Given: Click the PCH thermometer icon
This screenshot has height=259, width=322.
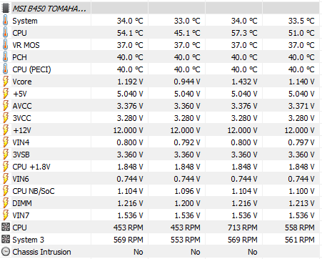Looking at the screenshot, I should click(5, 57).
